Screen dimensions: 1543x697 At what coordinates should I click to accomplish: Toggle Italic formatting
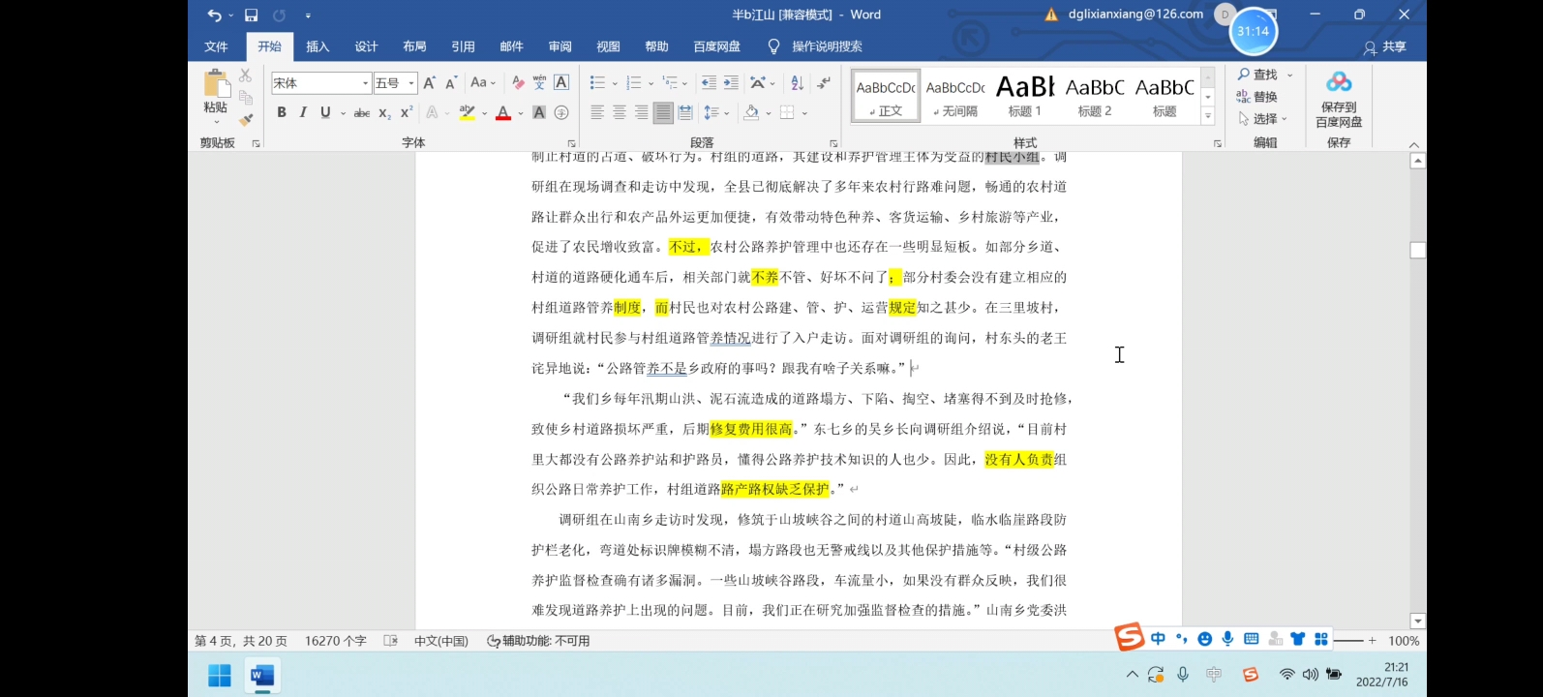pyautogui.click(x=303, y=113)
